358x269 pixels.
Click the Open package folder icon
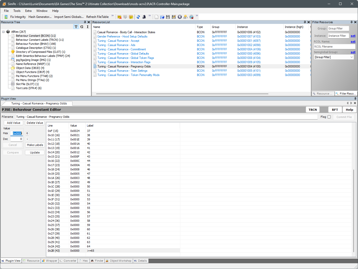(x=162, y=17)
